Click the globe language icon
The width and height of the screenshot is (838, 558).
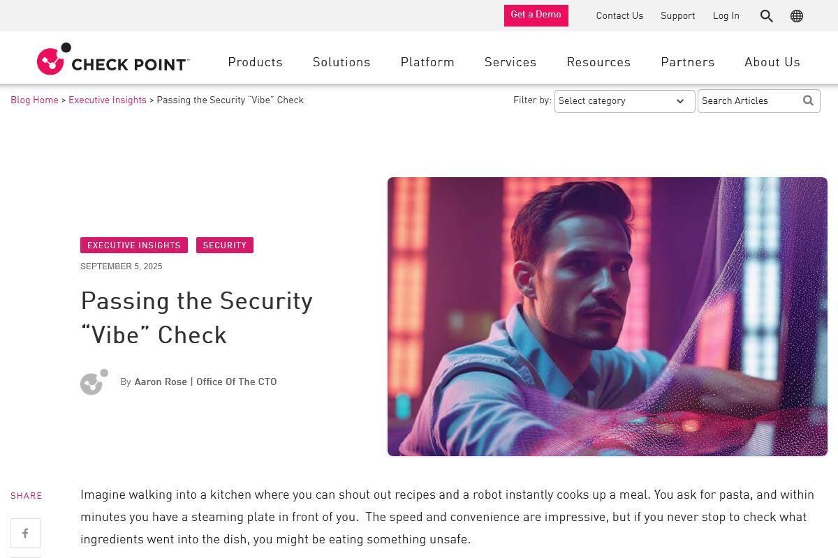pos(796,16)
